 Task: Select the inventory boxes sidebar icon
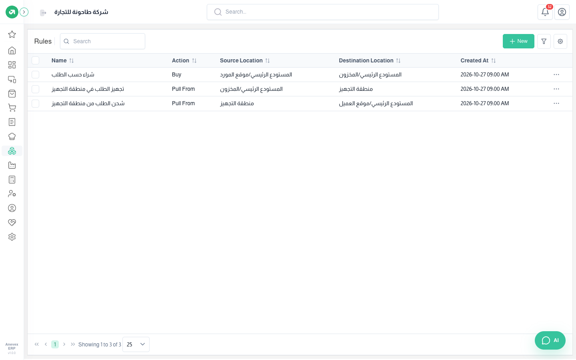[12, 151]
